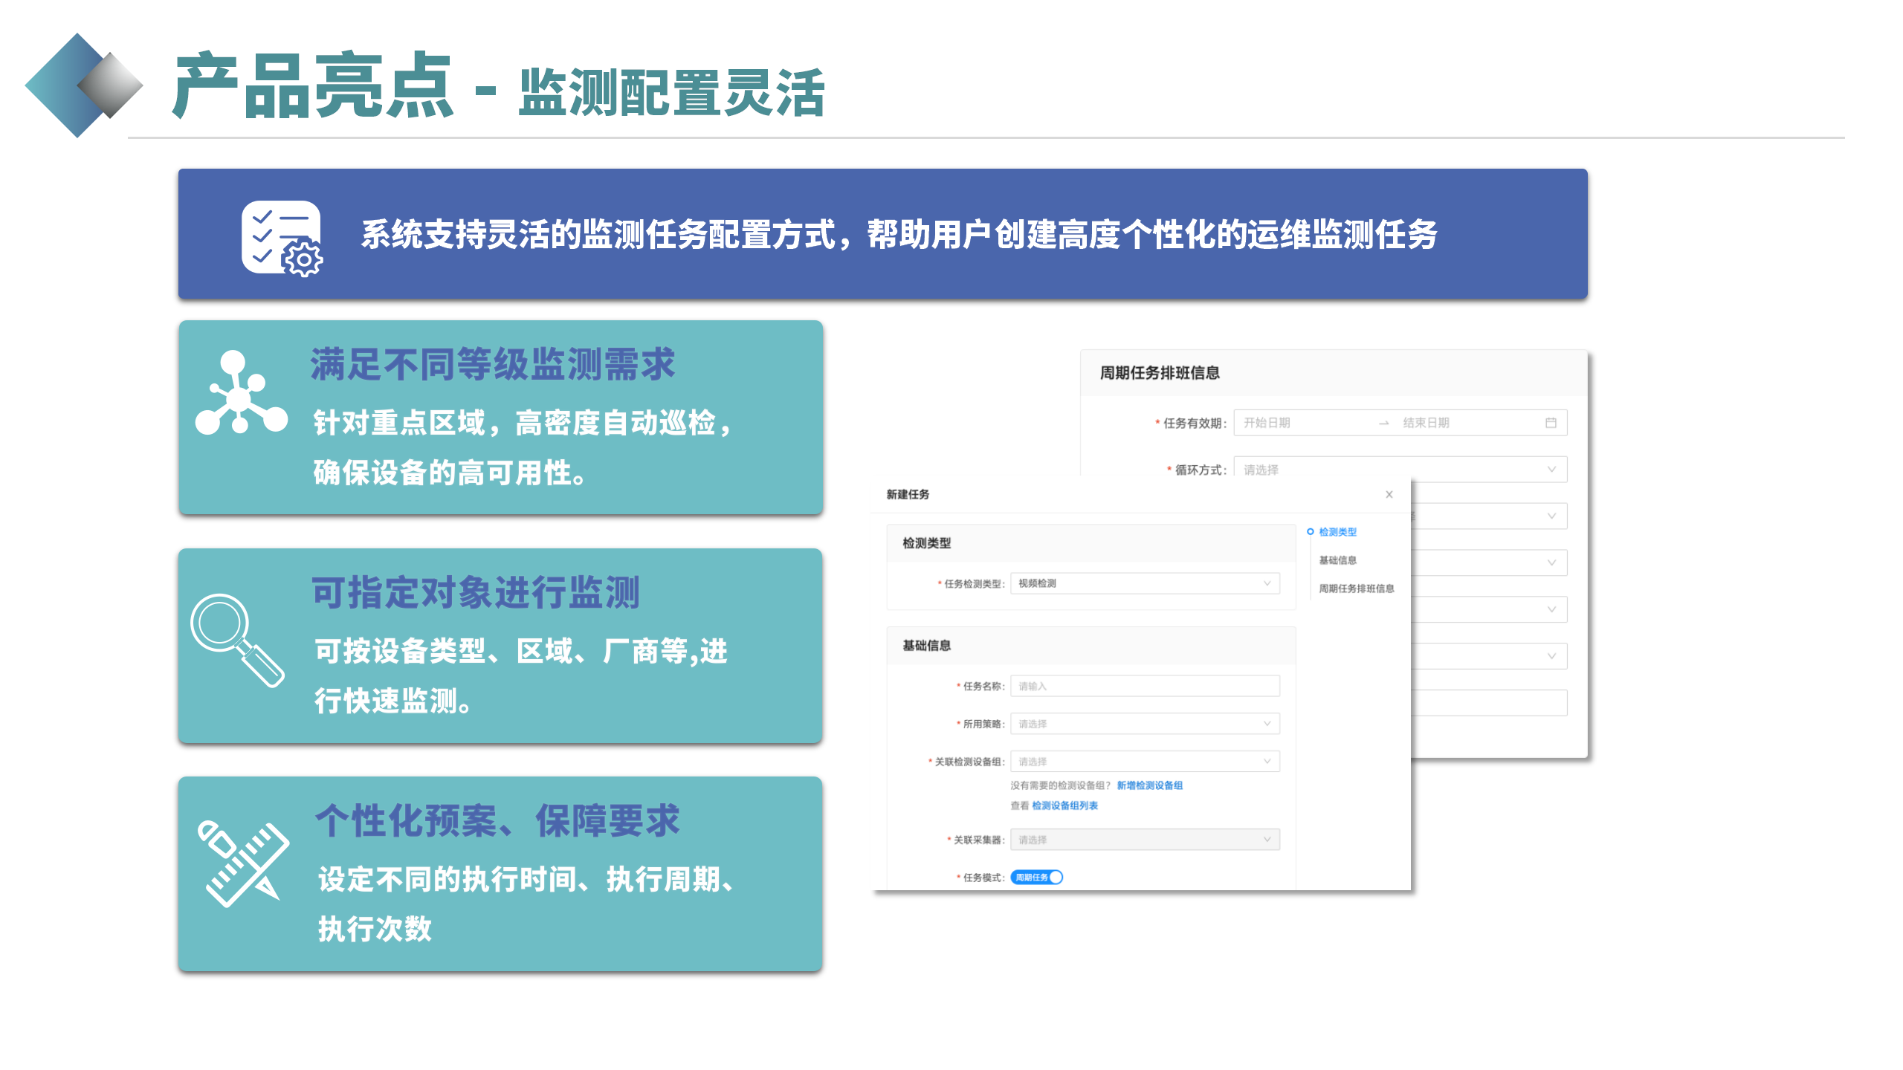The width and height of the screenshot is (1903, 1070).
Task: Click the arrow icon between 开始日期 and 结束日期
Action: 1384,422
